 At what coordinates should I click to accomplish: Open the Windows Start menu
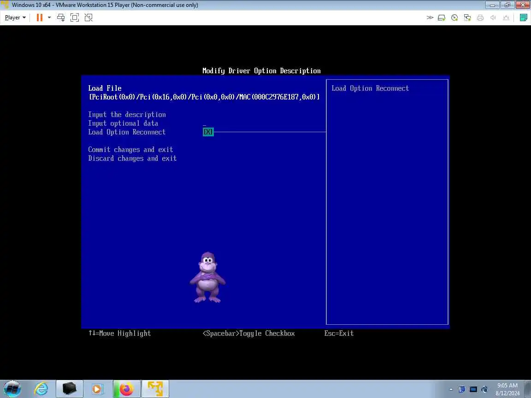[12, 389]
